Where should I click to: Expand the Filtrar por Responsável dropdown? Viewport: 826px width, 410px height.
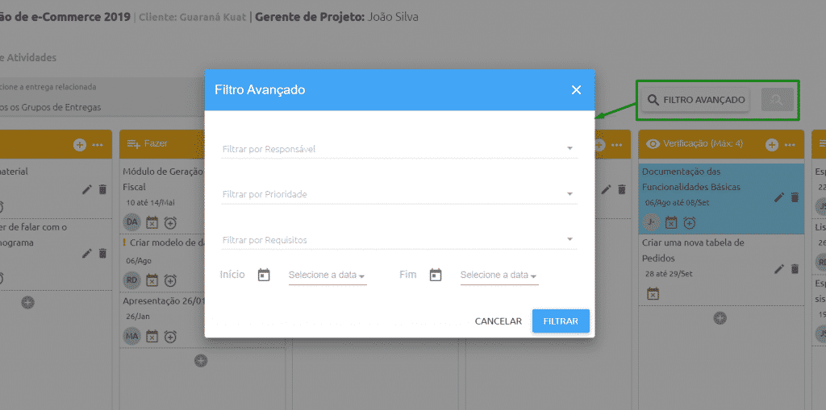pos(399,149)
